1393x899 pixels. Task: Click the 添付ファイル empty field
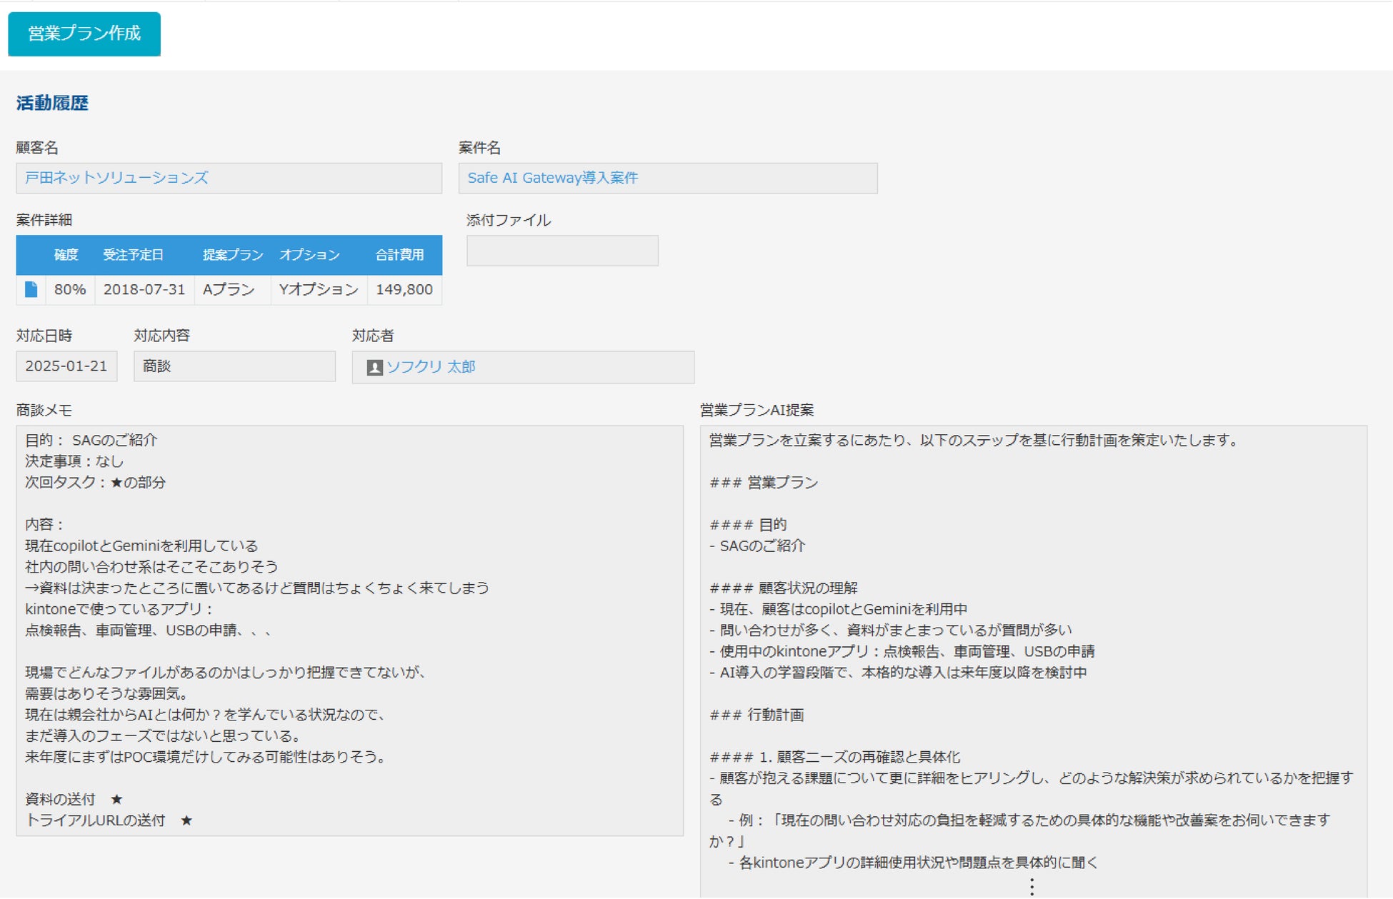click(561, 251)
